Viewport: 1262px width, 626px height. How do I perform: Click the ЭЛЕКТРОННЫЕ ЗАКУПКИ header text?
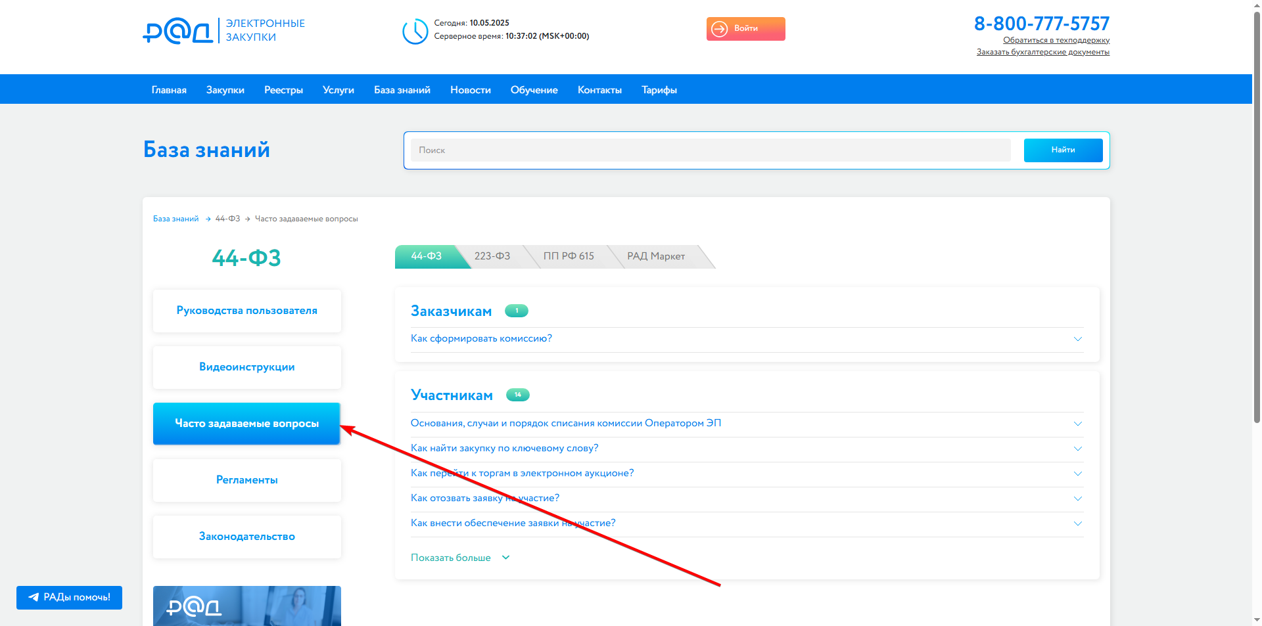266,30
